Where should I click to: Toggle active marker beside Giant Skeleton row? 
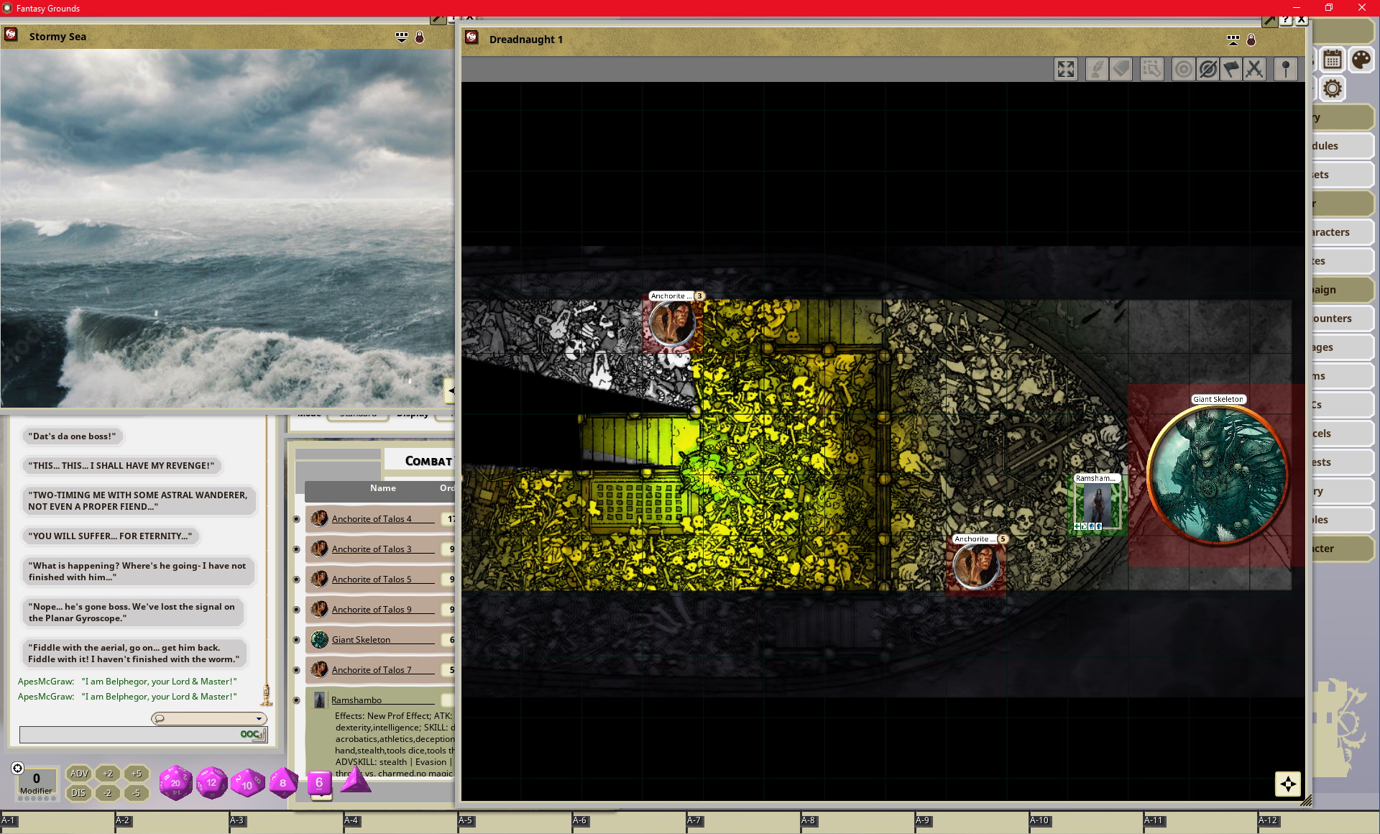[x=296, y=640]
